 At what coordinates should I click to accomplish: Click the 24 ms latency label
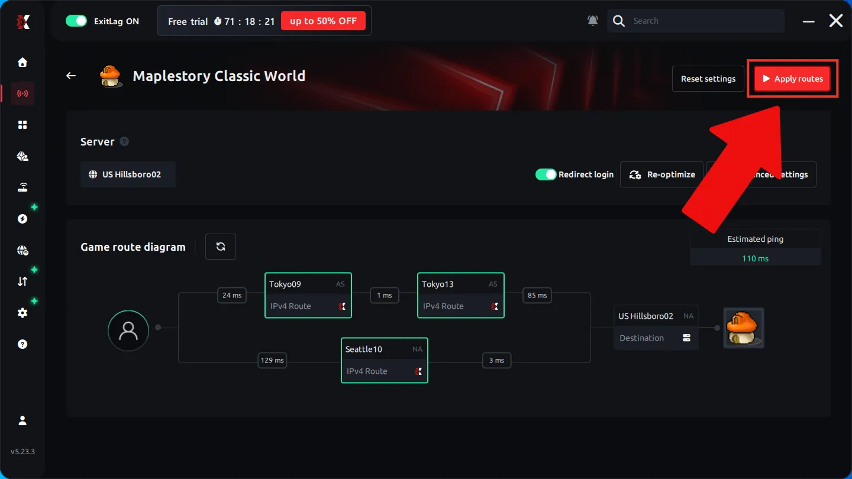[232, 295]
